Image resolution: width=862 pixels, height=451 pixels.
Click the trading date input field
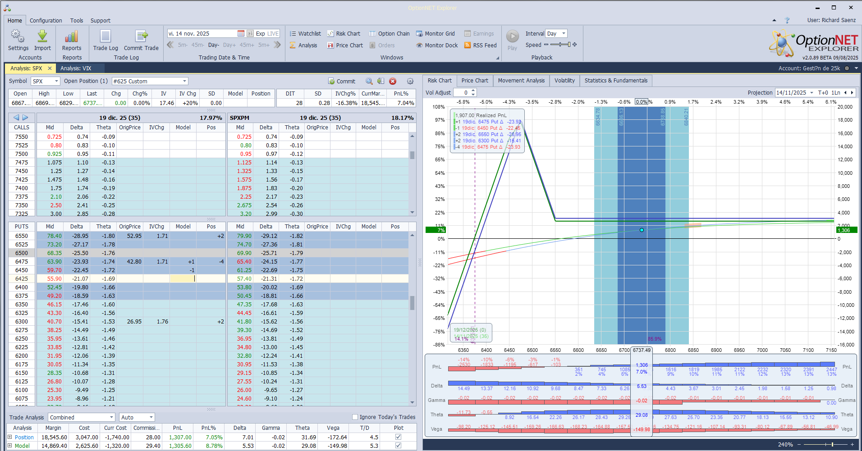click(201, 34)
